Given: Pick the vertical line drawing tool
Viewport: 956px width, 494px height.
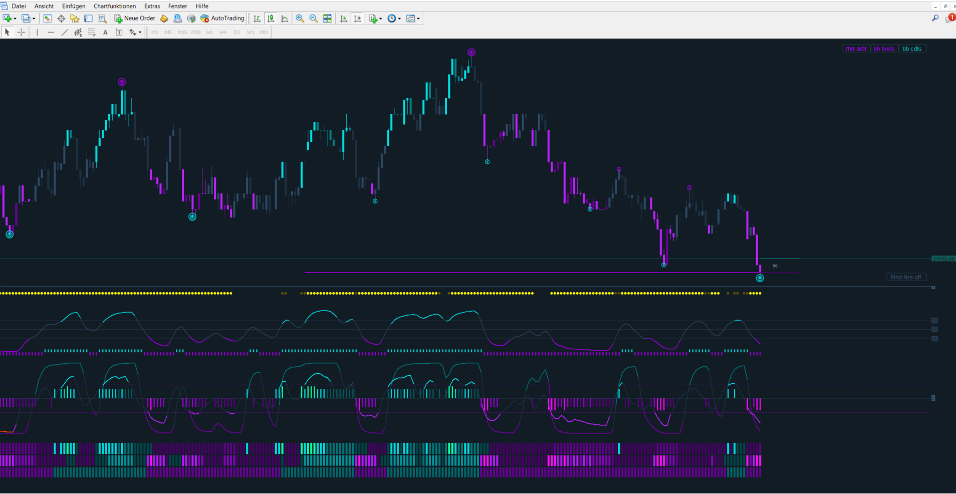Looking at the screenshot, I should pos(37,32).
